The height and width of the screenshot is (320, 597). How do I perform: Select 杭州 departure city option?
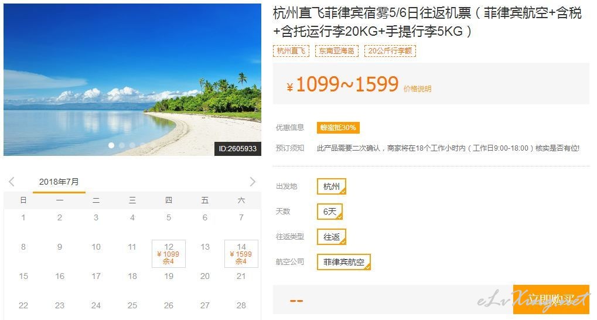[x=331, y=186]
